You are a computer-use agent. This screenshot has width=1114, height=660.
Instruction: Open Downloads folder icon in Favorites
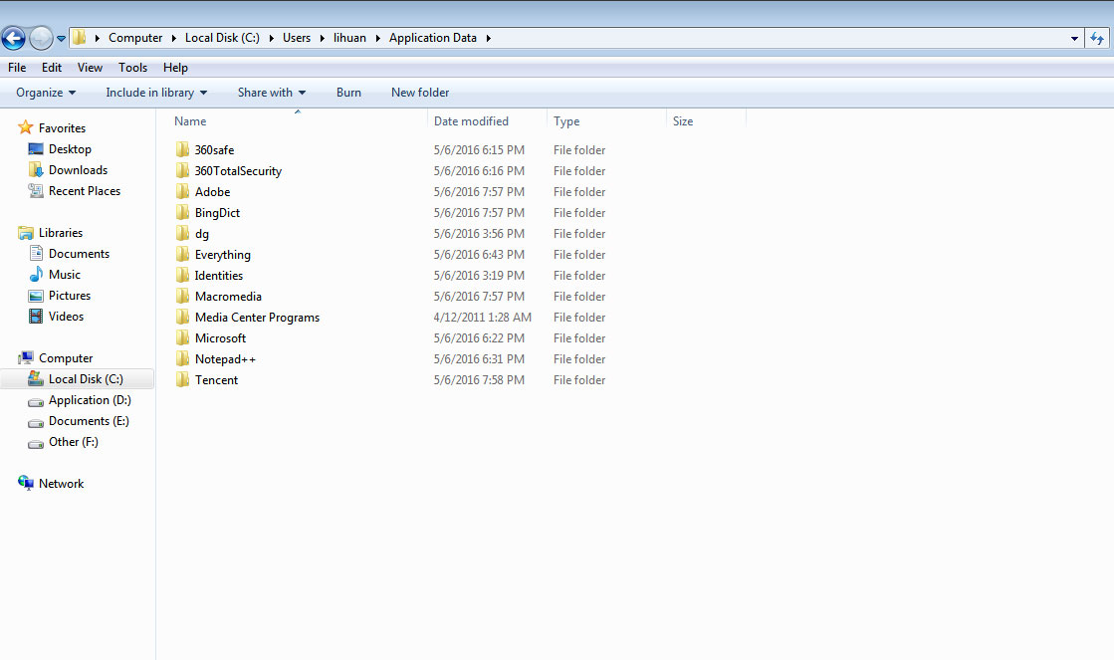[x=36, y=170]
